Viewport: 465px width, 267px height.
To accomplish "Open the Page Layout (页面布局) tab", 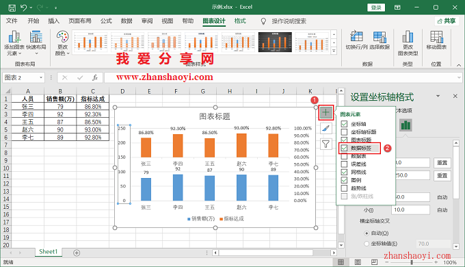I will (80, 21).
